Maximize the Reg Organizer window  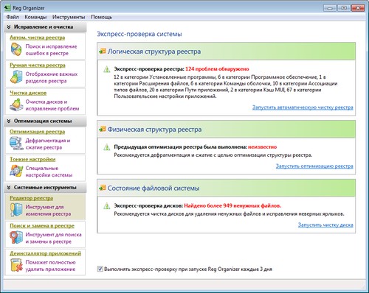tap(344, 8)
